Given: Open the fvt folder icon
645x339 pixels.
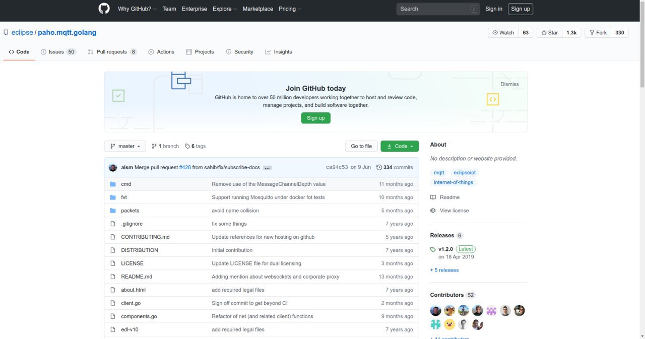Looking at the screenshot, I should pyautogui.click(x=113, y=197).
